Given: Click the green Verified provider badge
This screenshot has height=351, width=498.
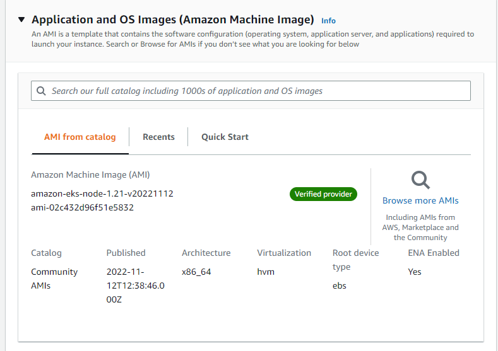Looking at the screenshot, I should [x=323, y=194].
